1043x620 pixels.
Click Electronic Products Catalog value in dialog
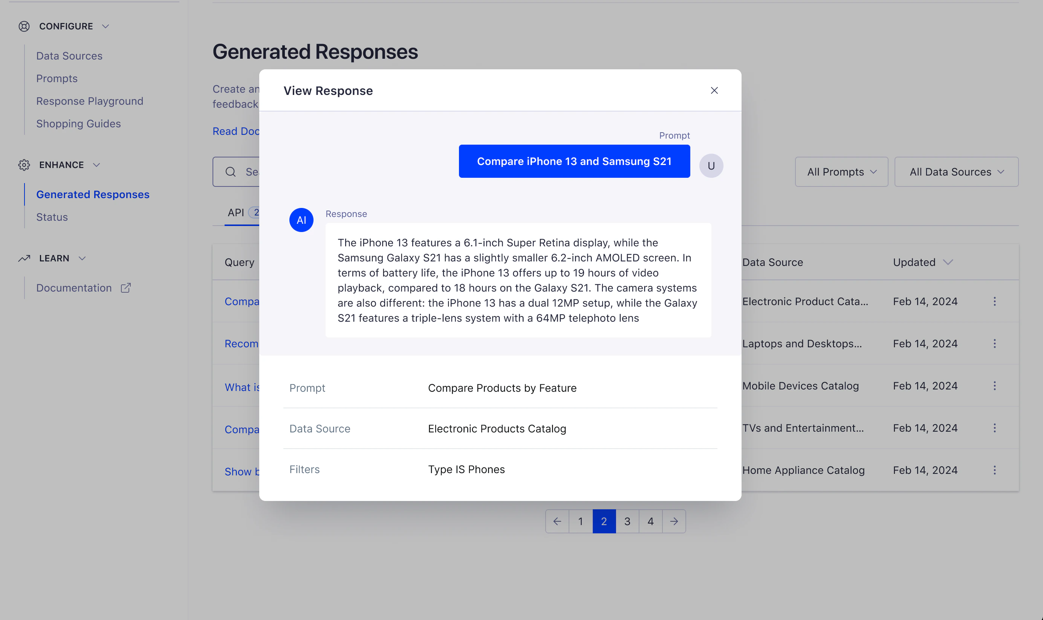pos(497,429)
